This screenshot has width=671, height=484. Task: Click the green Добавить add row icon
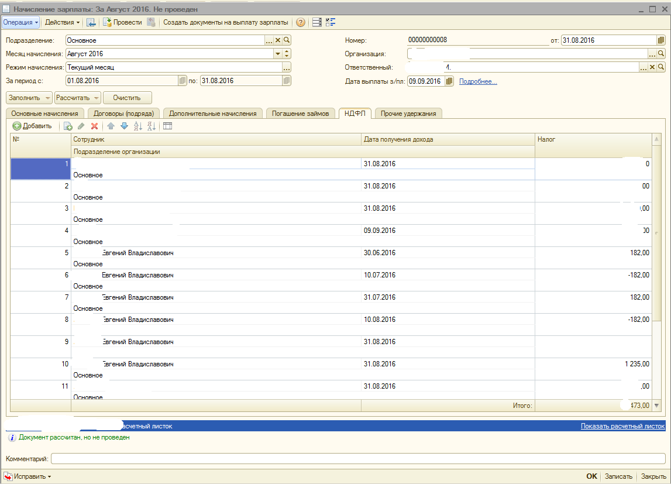tap(17, 126)
